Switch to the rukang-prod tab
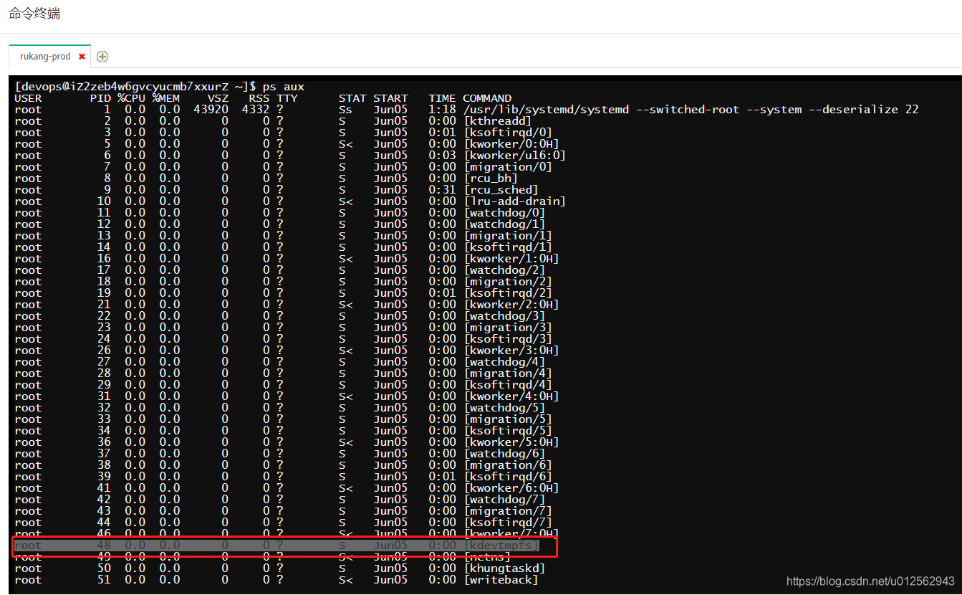Screen dimensions: 962x595 tap(43, 56)
